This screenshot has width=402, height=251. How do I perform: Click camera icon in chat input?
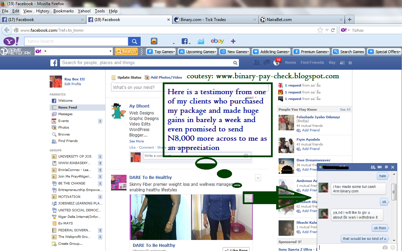[x=385, y=248]
